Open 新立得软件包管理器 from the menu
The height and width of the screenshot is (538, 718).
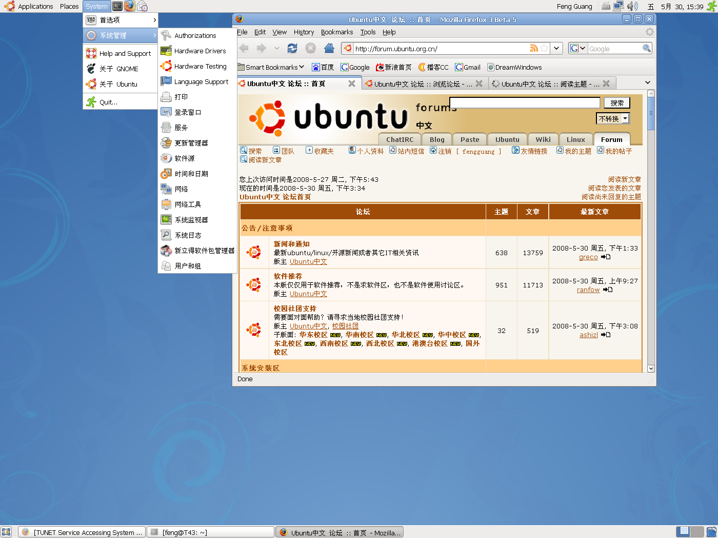point(197,251)
